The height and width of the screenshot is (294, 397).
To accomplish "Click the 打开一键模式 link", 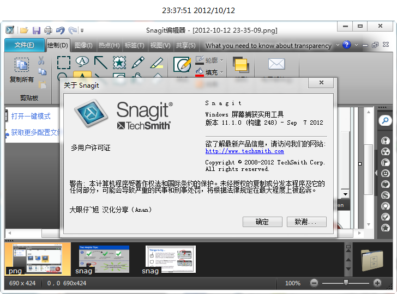I will [31, 116].
